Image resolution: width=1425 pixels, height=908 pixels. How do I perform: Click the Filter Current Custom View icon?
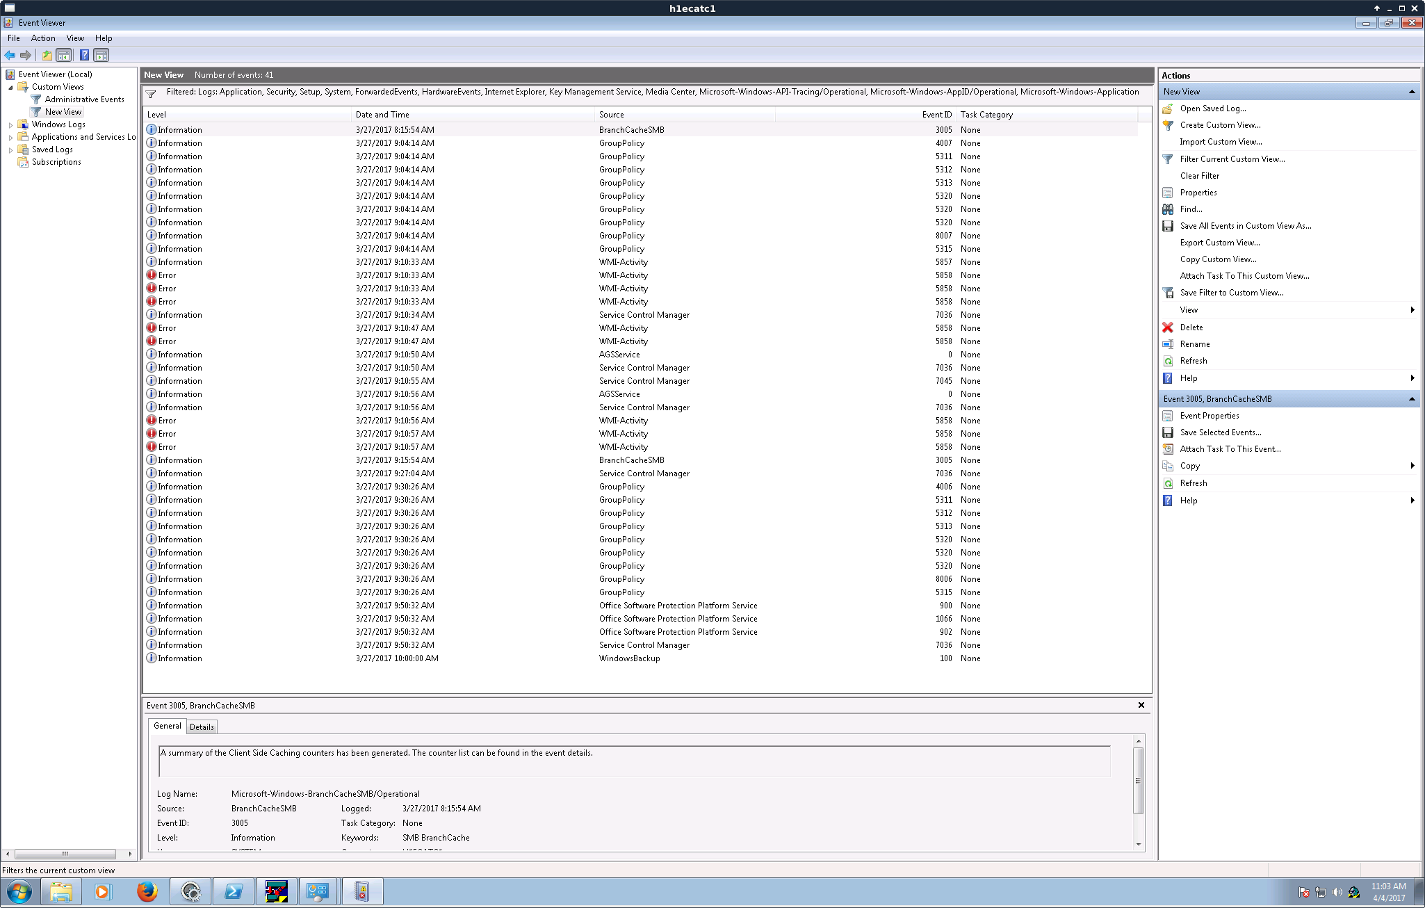pyautogui.click(x=1168, y=159)
